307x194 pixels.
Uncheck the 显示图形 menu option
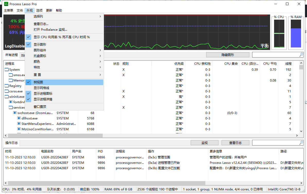[64, 45]
